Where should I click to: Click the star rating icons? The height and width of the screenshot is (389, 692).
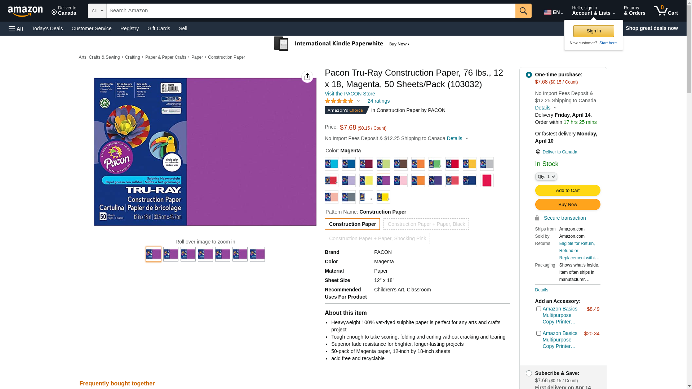tap(339, 101)
